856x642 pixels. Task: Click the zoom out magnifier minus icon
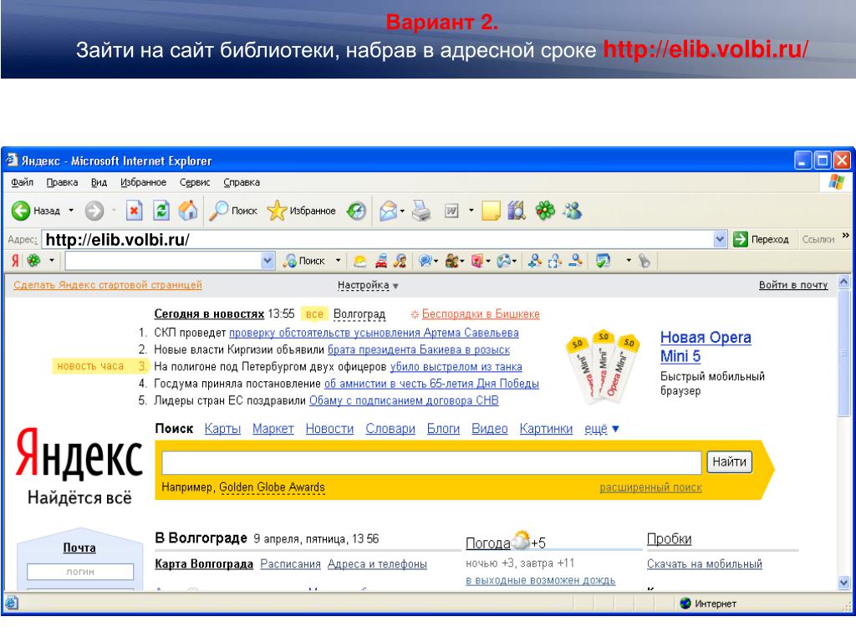(x=575, y=262)
